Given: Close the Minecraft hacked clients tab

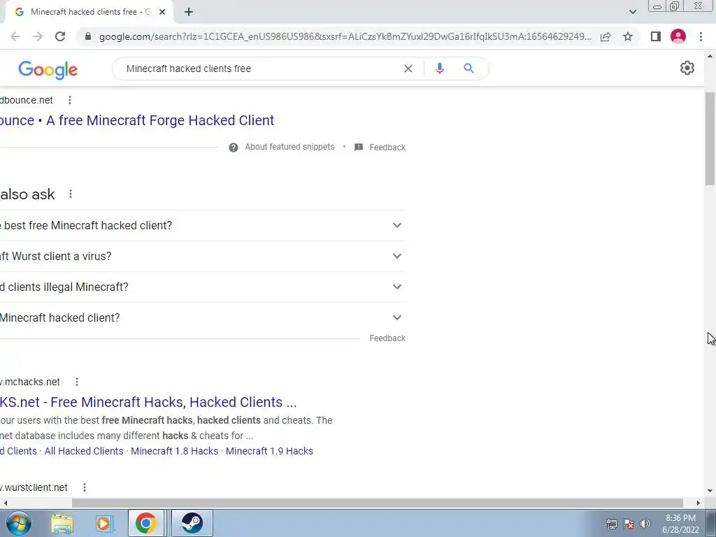Looking at the screenshot, I should pyautogui.click(x=162, y=13).
